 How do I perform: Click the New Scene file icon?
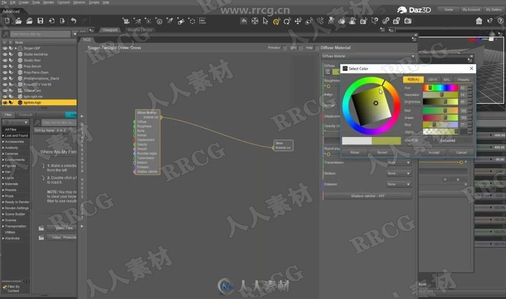[7, 21]
